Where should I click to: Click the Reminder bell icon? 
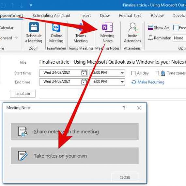[x=150, y=38]
